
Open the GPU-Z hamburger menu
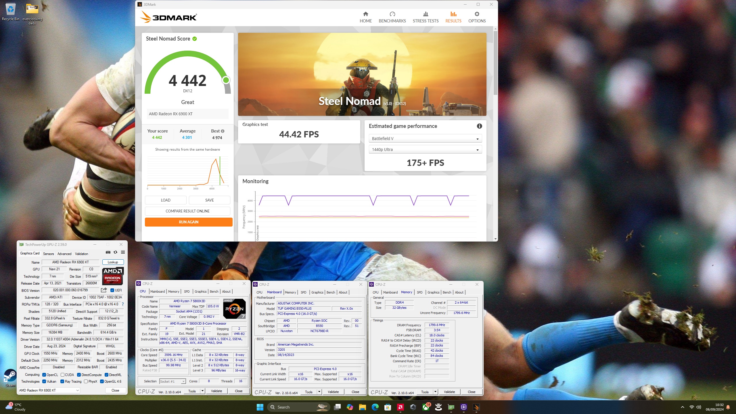123,252
